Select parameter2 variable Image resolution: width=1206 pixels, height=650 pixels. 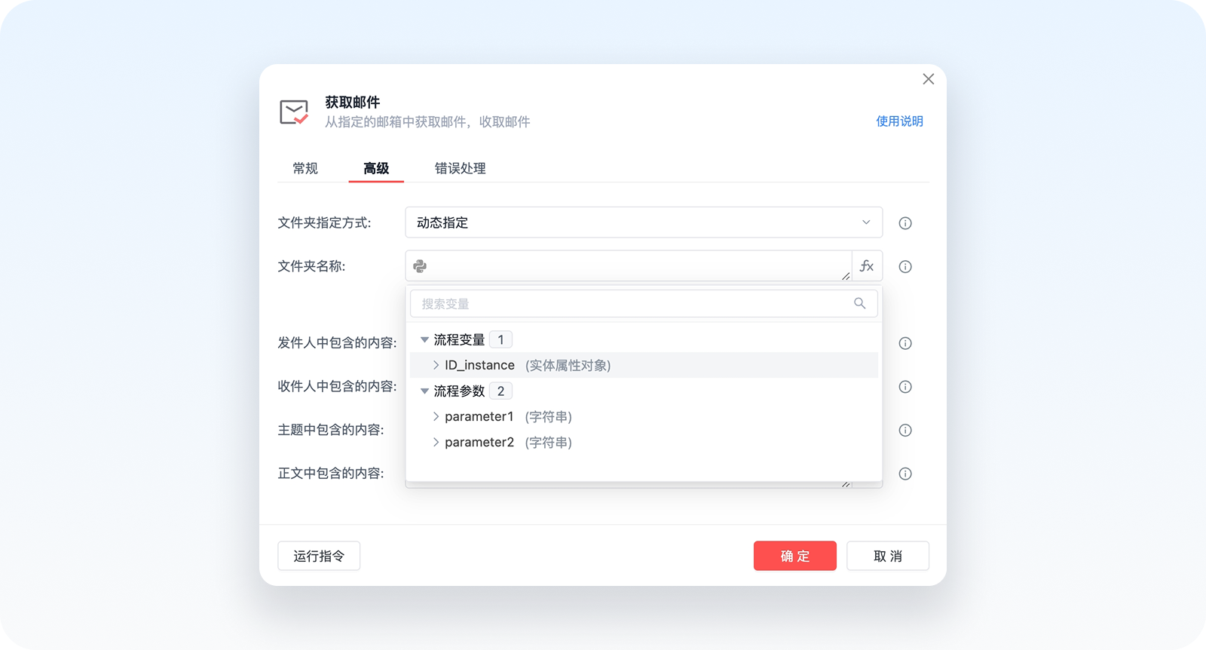[x=479, y=443]
